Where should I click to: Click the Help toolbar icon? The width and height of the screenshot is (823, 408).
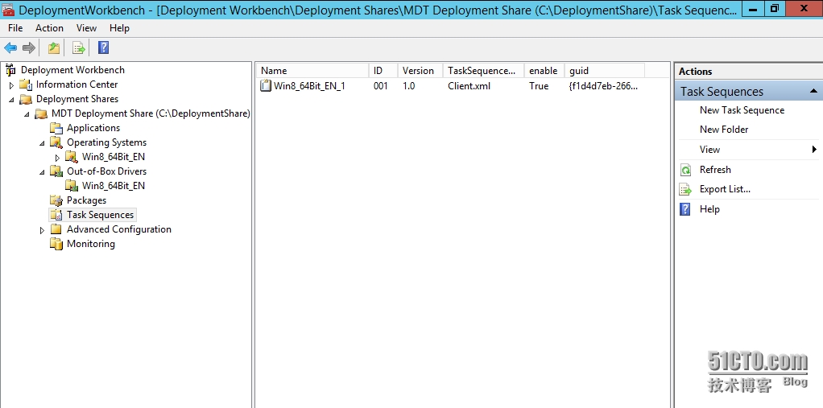coord(103,48)
